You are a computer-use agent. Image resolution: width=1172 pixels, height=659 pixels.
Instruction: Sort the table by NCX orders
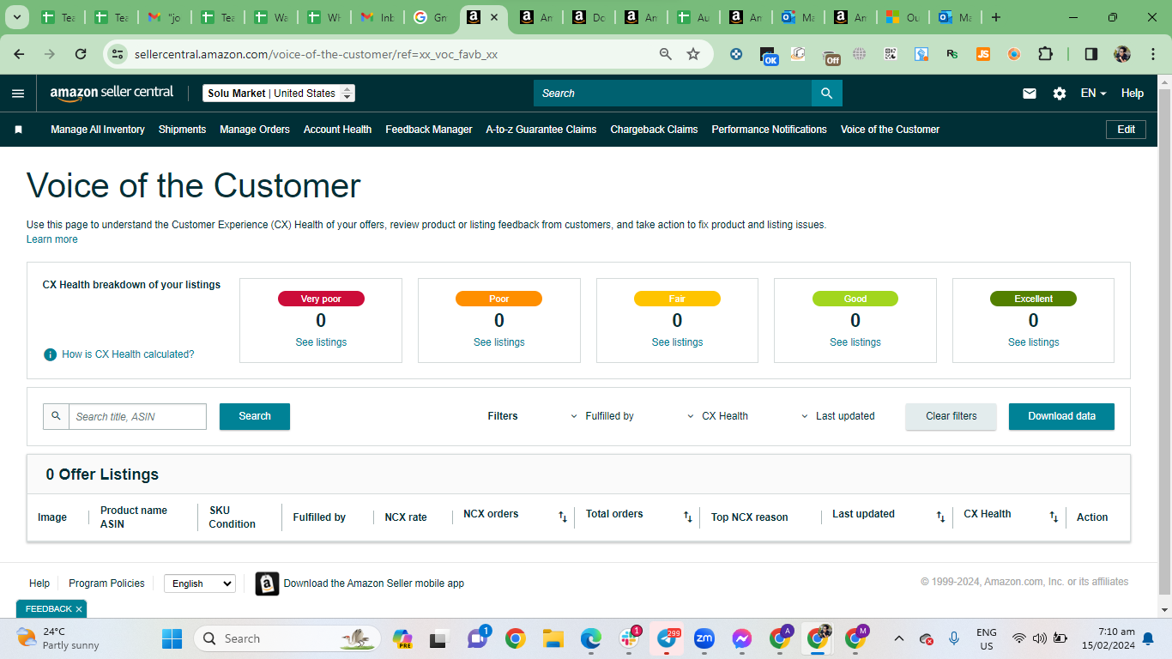pos(563,517)
